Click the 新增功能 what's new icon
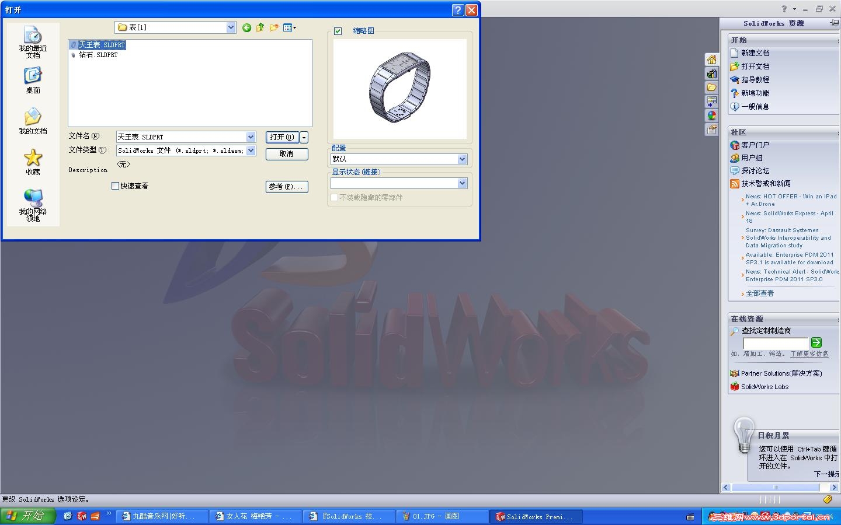Screen dimensions: 841x525 pyautogui.click(x=735, y=93)
